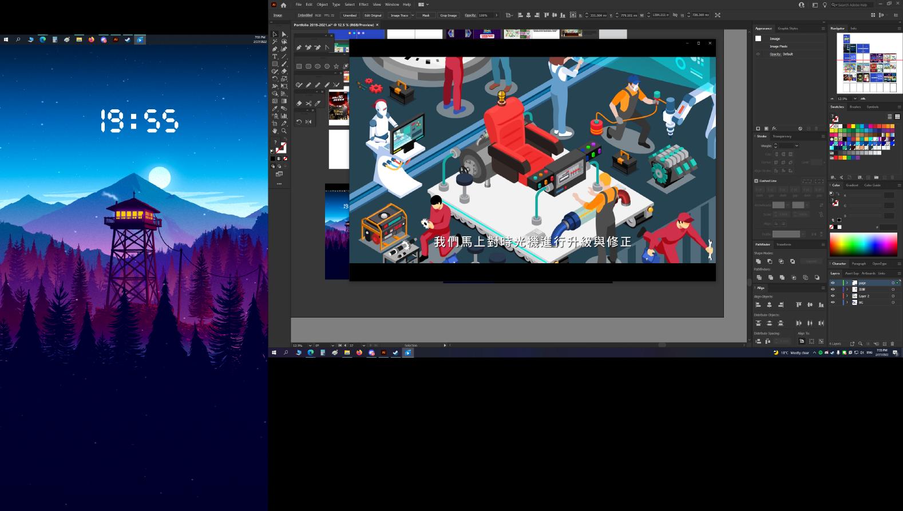Switch to the Artboards tab
This screenshot has height=511, width=903.
point(869,274)
